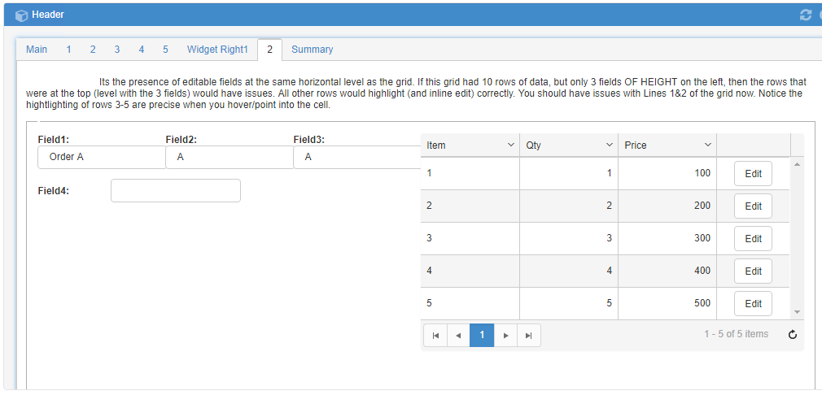Open tab 3
Viewport: 822px width, 395px height.
117,50
